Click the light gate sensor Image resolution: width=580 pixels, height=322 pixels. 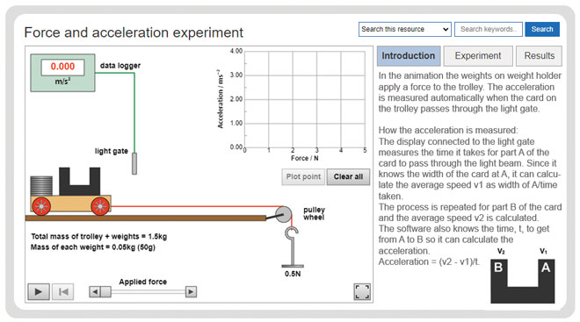pyautogui.click(x=134, y=163)
